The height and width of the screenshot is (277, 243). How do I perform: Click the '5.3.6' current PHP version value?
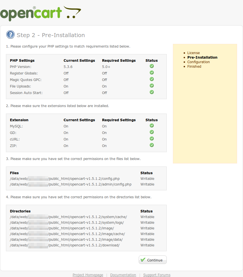tap(68, 67)
